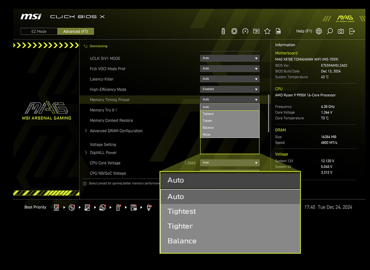The height and width of the screenshot is (270, 370).
Task: Open the Favorites star icon
Action: coord(267,31)
